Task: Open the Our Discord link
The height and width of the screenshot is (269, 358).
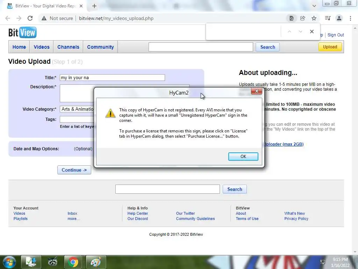Action: [x=138, y=219]
